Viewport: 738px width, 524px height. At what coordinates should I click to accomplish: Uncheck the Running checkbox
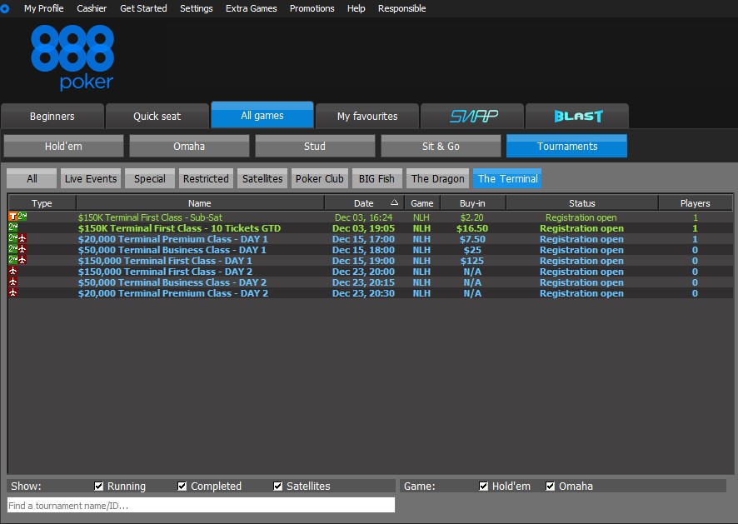point(99,487)
